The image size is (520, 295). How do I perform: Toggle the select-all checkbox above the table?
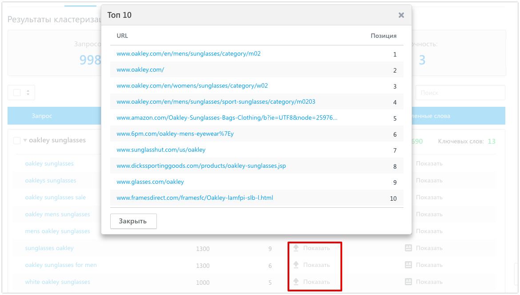(x=17, y=93)
